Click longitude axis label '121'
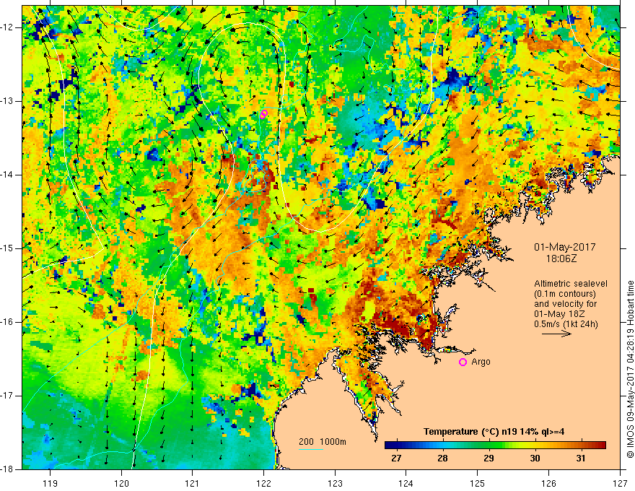 (193, 483)
